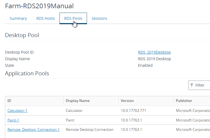Sort by the Publisher column header
This screenshot has width=210, height=138.
coord(184,101)
